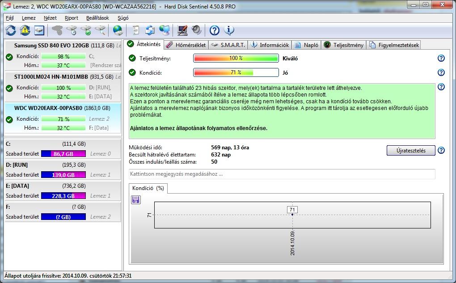Screen dimensions: 456x283
Task: Switch to the Teljesítmény tab
Action: [x=344, y=45]
